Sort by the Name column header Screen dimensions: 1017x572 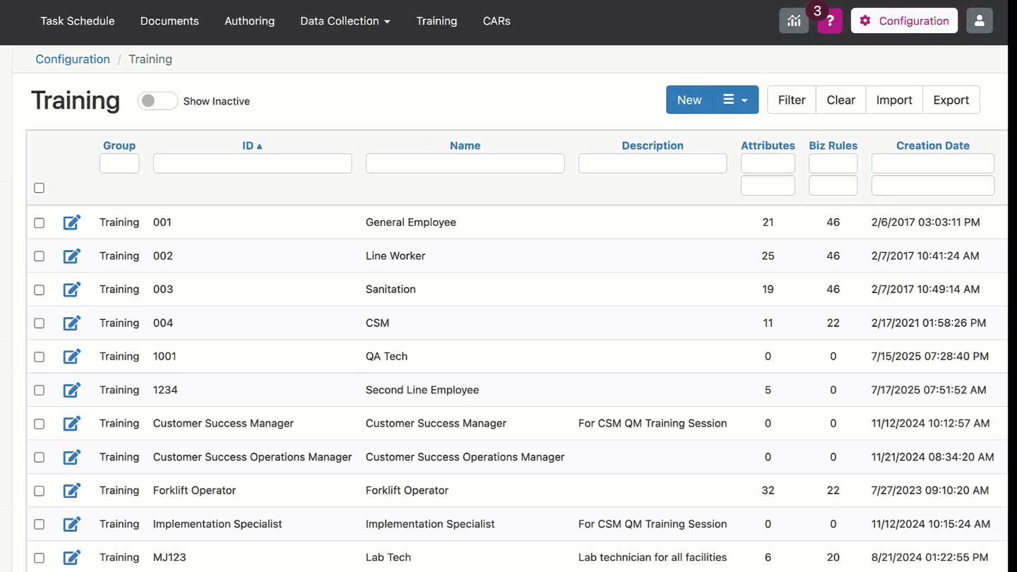(465, 145)
